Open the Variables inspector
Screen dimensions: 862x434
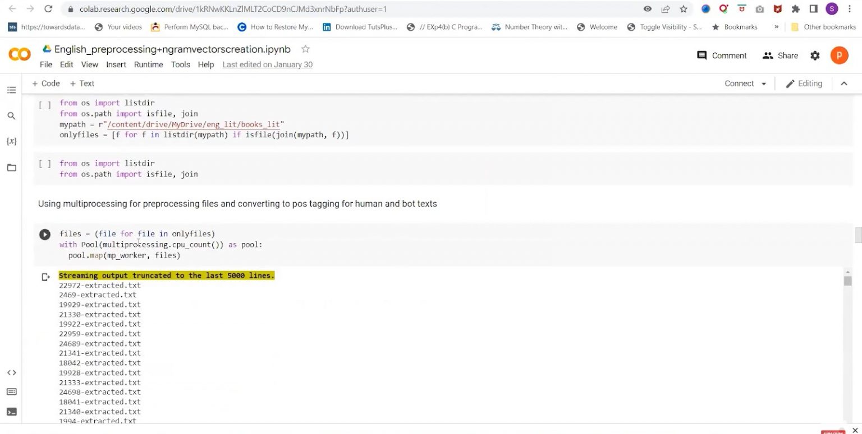click(x=11, y=141)
